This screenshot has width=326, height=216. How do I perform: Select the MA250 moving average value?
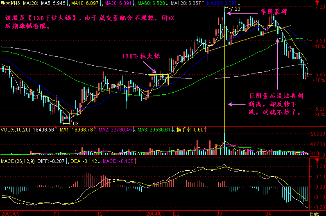212,3
